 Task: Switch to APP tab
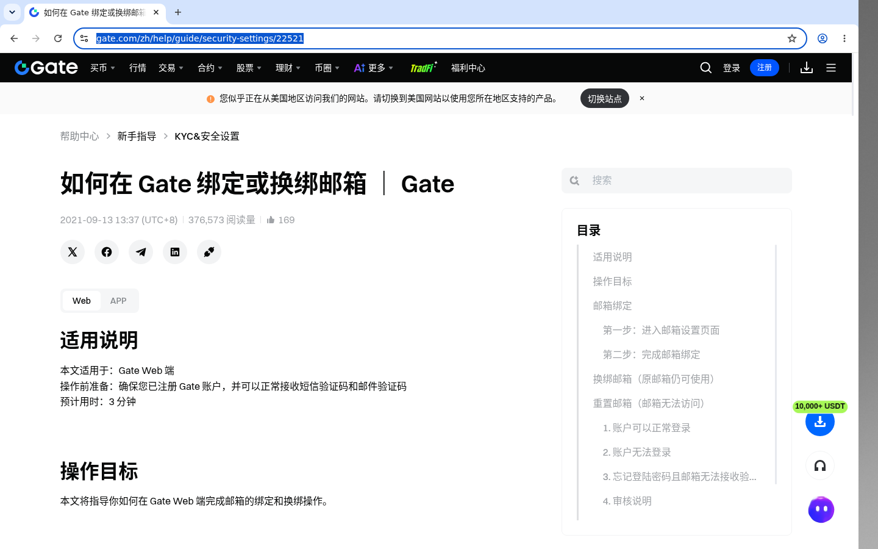tap(118, 301)
